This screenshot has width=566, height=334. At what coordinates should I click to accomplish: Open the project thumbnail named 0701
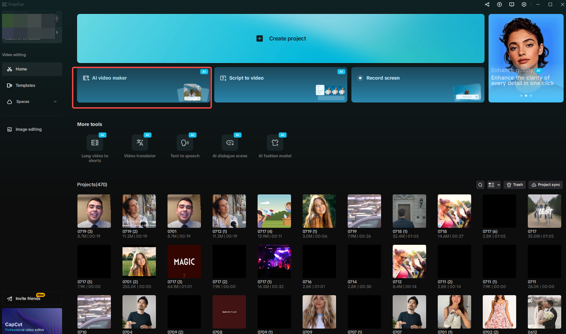click(184, 211)
